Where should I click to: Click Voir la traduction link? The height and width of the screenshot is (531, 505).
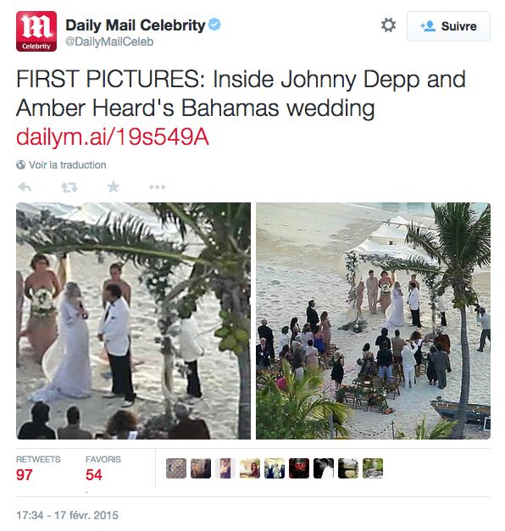[68, 165]
